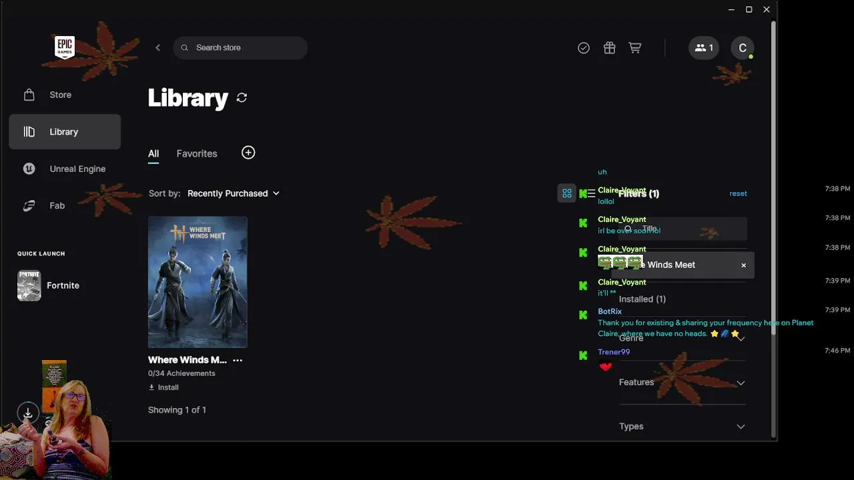This screenshot has height=480, width=854.
Task: Remove the Where Winds Meet filter
Action: [743, 265]
